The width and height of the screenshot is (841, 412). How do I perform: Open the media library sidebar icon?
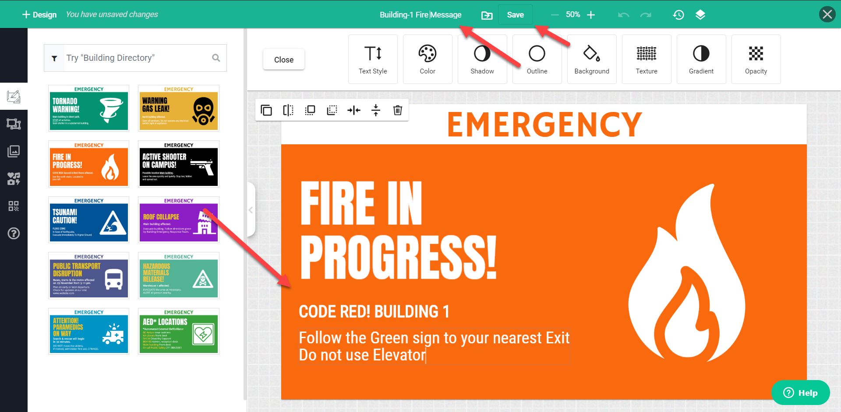14,178
